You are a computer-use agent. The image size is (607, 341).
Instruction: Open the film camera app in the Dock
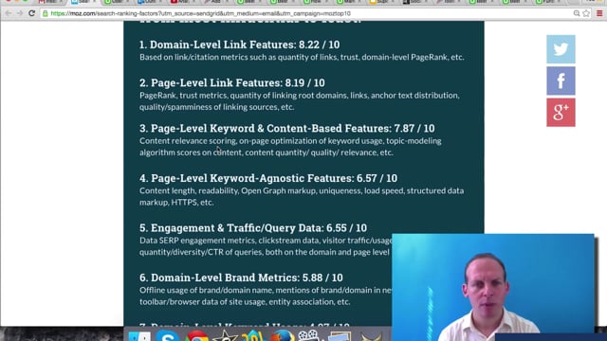pos(308,335)
